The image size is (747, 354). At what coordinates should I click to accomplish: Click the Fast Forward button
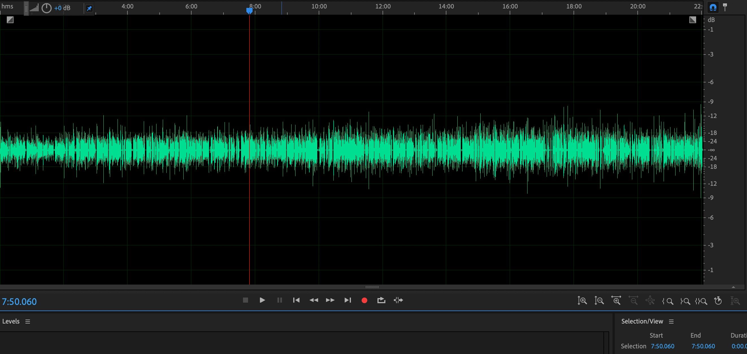[330, 300]
